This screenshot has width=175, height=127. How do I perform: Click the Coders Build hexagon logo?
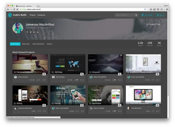tap(10, 15)
